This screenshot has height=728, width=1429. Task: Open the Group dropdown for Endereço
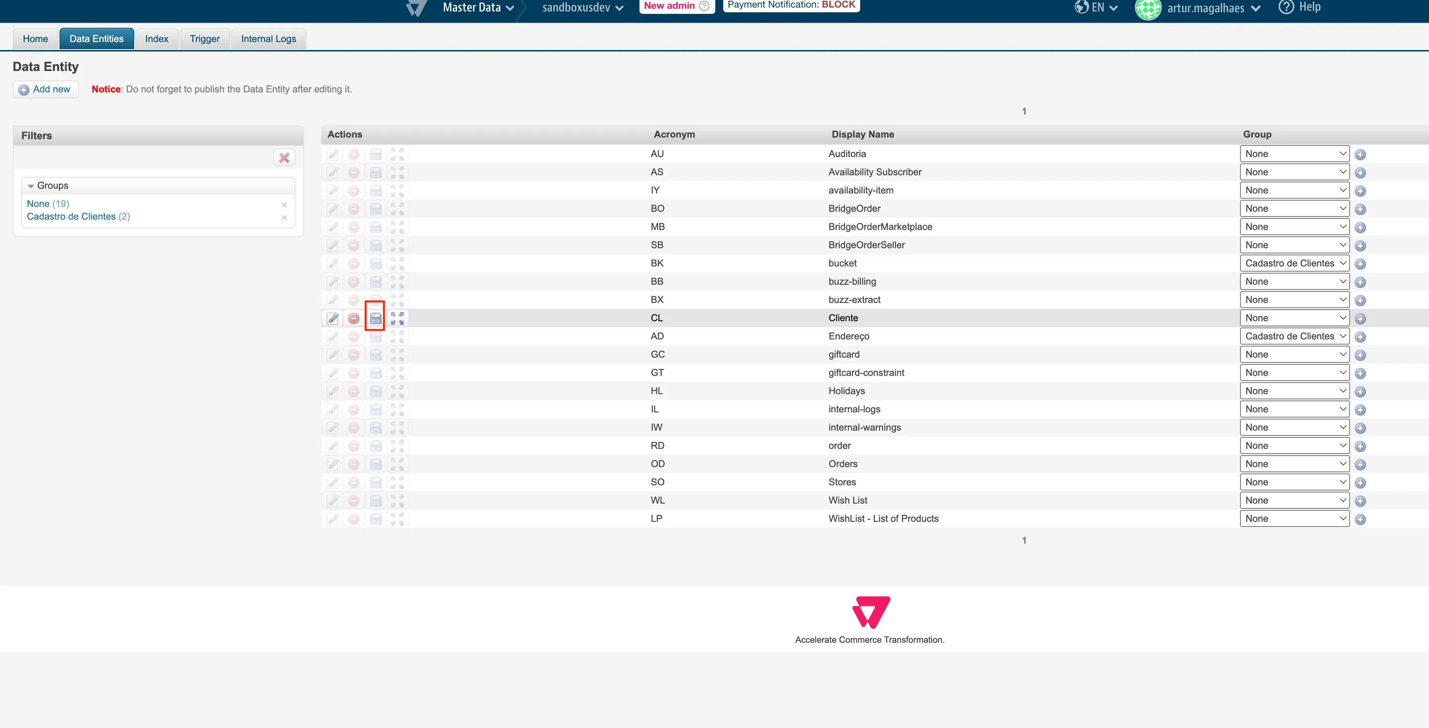point(1294,336)
